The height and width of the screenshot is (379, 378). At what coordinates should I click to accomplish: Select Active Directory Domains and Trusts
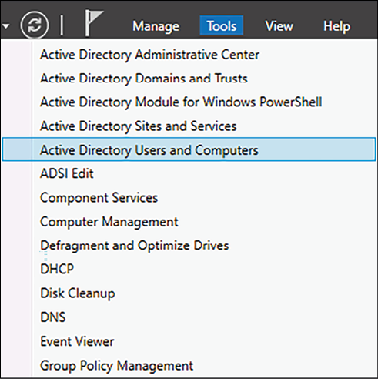click(x=144, y=79)
